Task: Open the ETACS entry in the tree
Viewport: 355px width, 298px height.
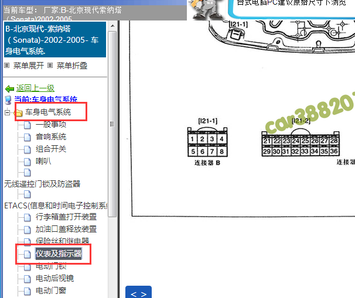Action: (x=56, y=205)
